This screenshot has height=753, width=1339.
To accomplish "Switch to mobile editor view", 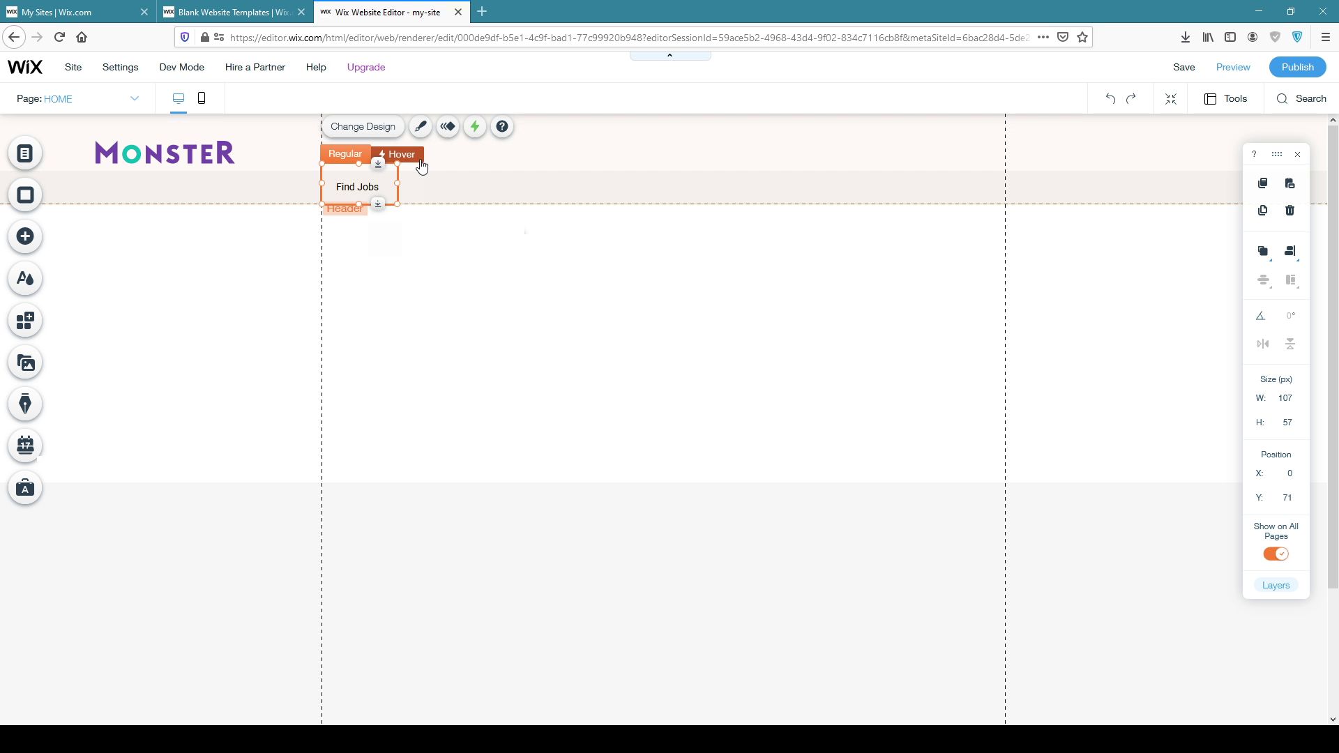I will [201, 98].
